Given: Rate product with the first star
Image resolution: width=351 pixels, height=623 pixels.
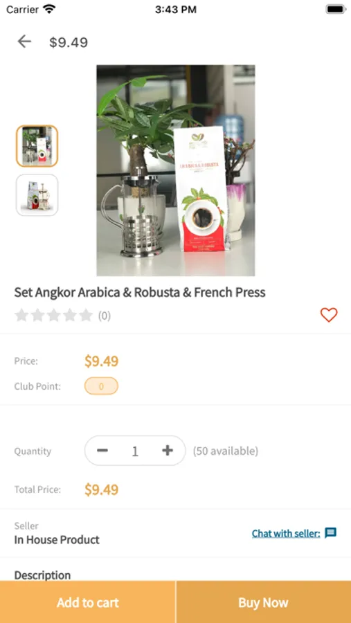Looking at the screenshot, I should [21, 316].
